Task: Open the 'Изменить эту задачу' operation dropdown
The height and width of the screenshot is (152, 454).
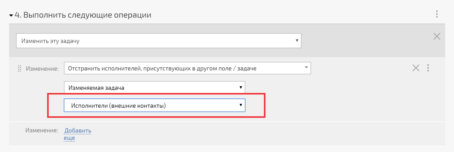Action: click(x=158, y=41)
